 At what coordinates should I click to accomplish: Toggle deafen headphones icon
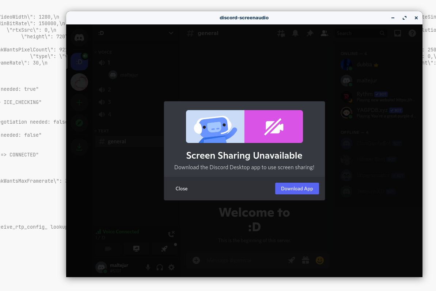(160, 267)
